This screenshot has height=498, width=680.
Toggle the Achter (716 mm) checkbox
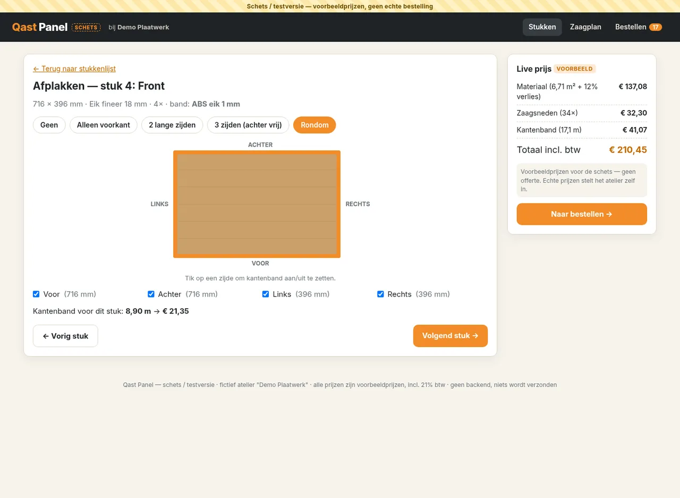[x=151, y=294]
